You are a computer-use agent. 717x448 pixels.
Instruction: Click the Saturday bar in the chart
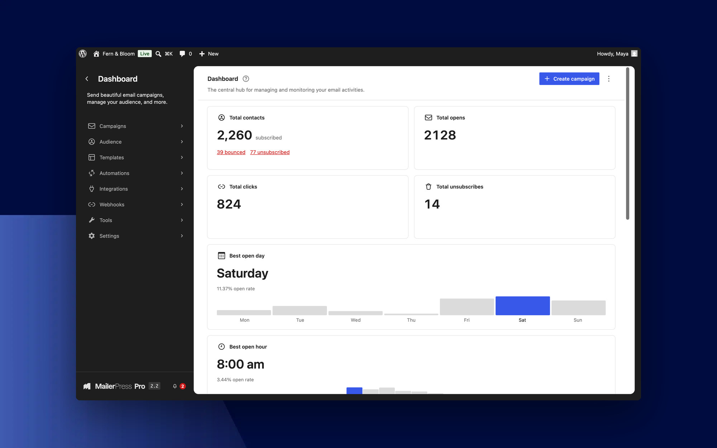(522, 306)
